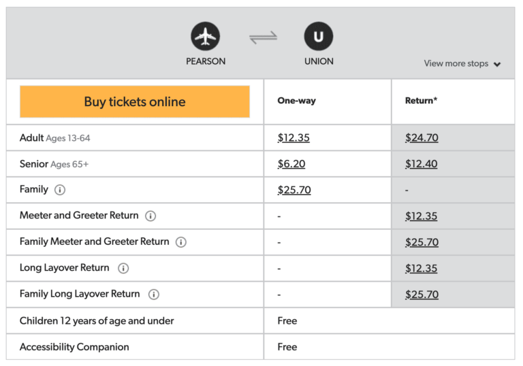Pick the Family one-way $25.70 fare
Viewport: 523px width, 366px height.
pos(294,190)
